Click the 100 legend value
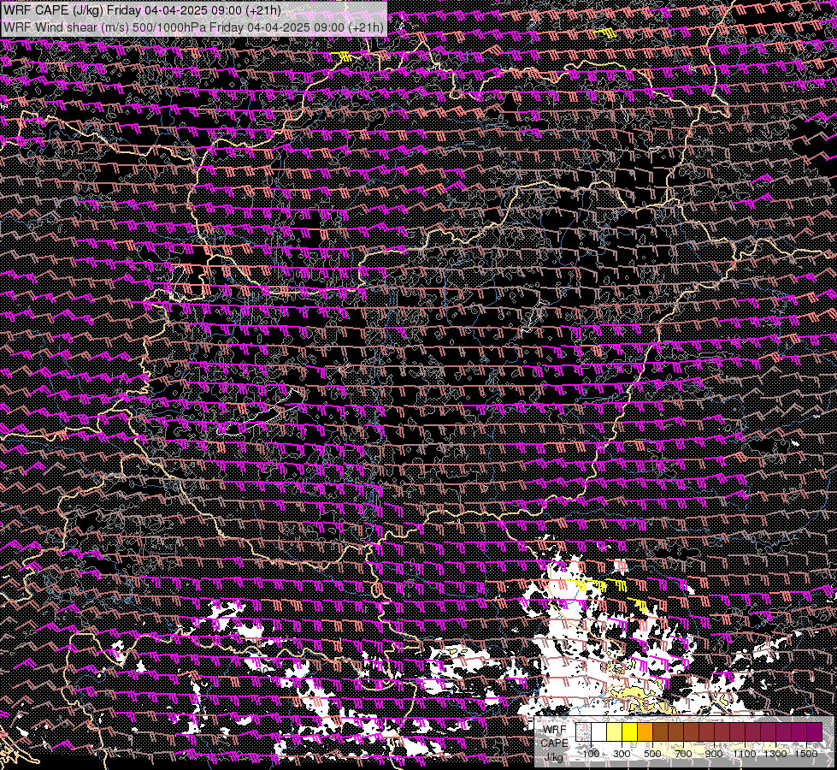The width and height of the screenshot is (837, 770). point(591,754)
